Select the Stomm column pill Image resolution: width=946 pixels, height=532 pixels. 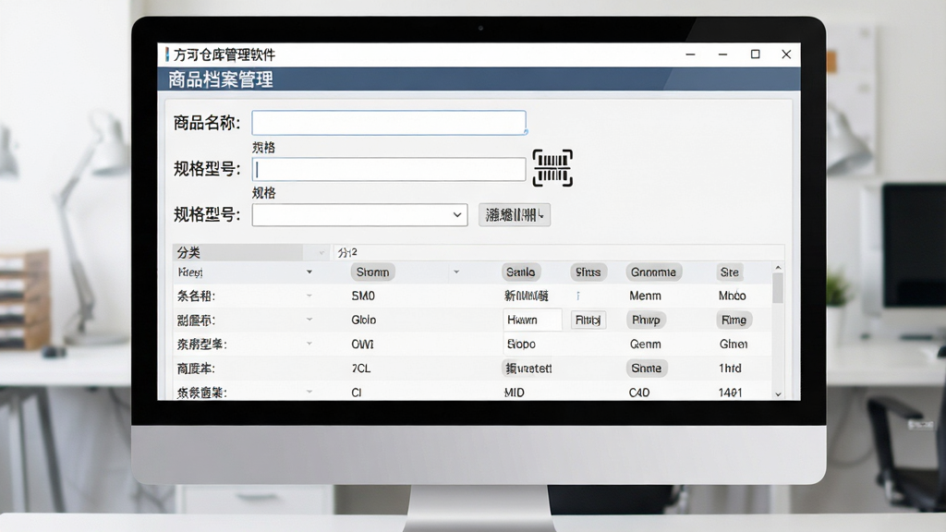373,272
